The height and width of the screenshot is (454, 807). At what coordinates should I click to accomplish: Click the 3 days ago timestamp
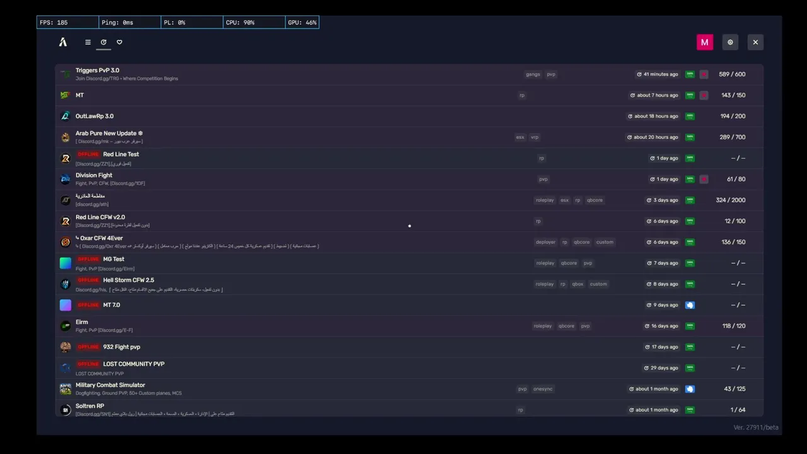[663, 200]
